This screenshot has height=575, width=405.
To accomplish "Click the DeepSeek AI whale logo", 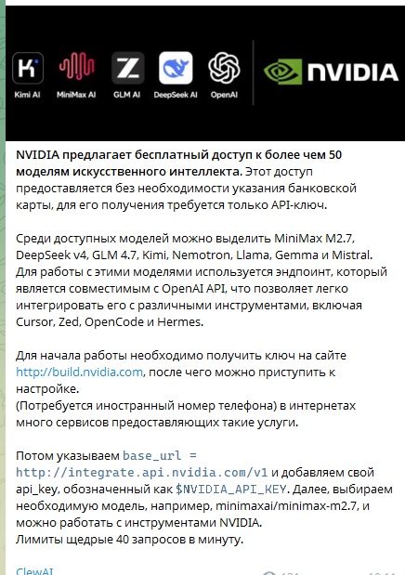I will point(176,68).
